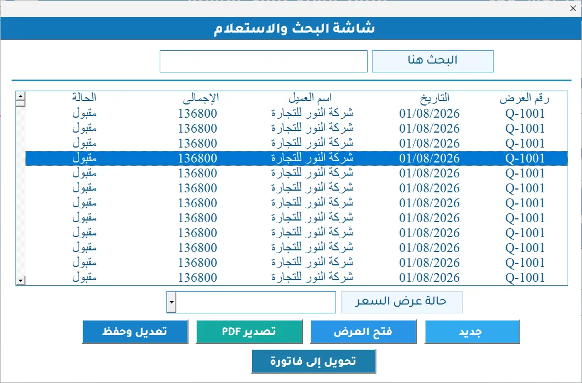Click the حالة عرض السعر label
Image resolution: width=582 pixels, height=383 pixels.
402,302
